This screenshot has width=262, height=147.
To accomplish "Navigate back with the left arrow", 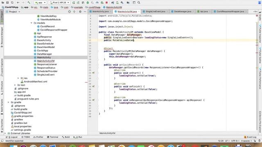I will 18,2.
